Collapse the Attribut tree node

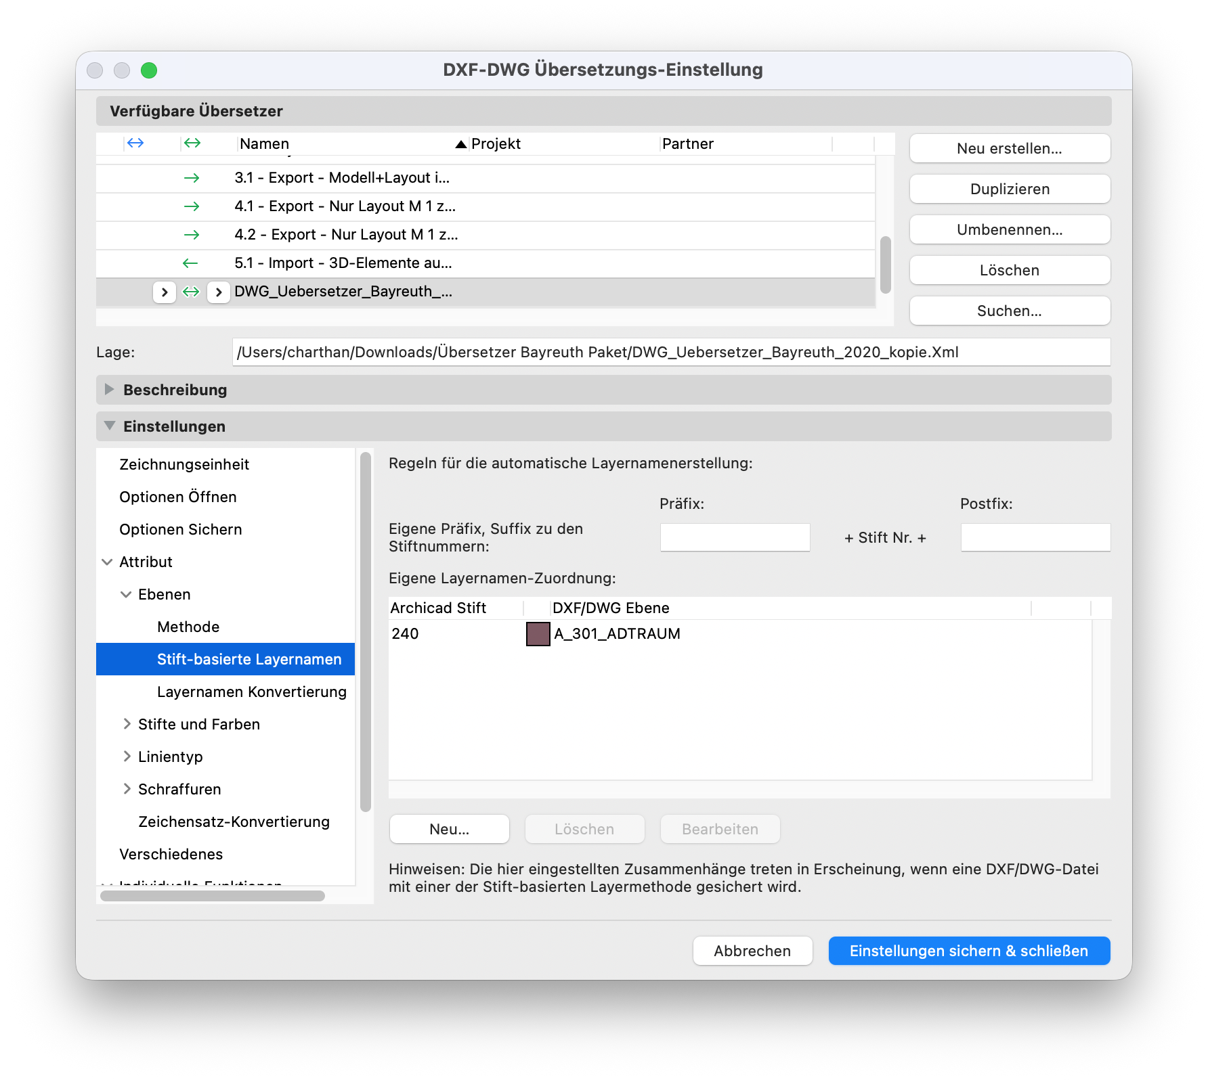(x=107, y=562)
